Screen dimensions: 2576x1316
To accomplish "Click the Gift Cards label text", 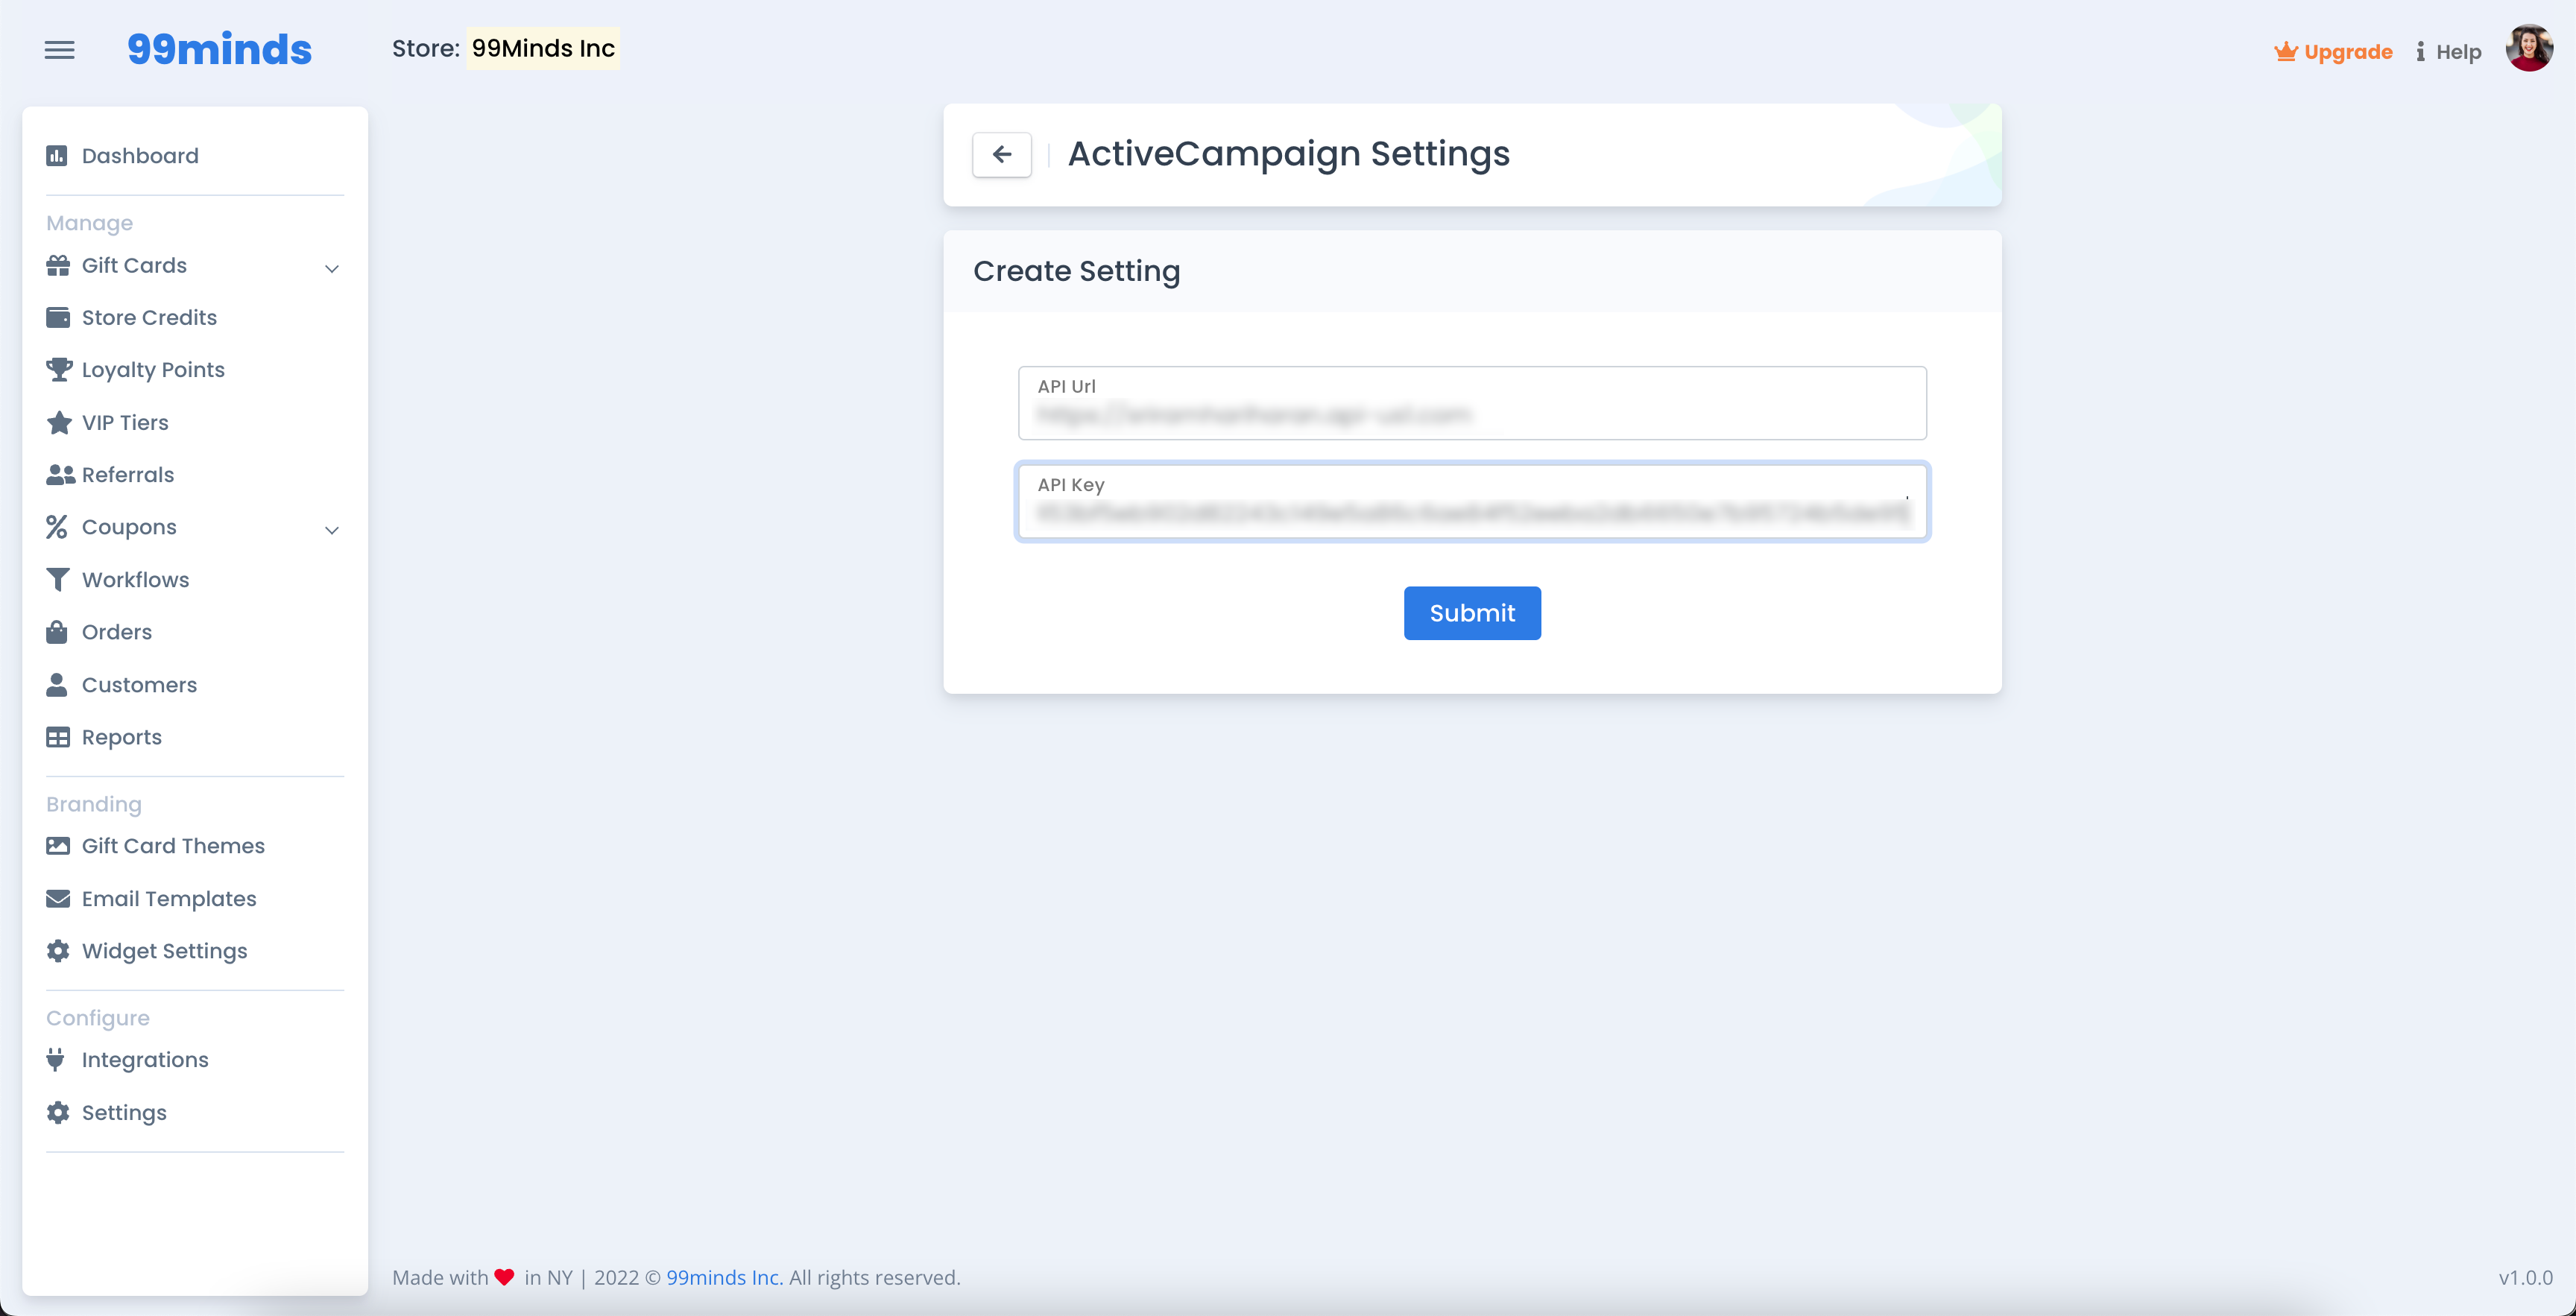I will pos(134,265).
